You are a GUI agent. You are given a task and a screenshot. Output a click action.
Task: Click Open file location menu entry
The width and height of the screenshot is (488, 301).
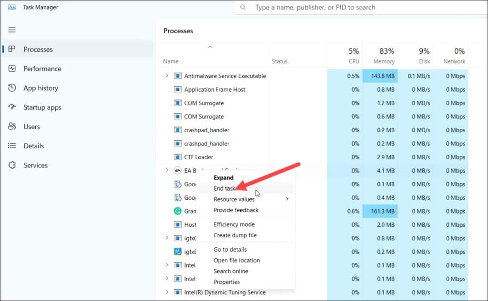[x=236, y=261]
